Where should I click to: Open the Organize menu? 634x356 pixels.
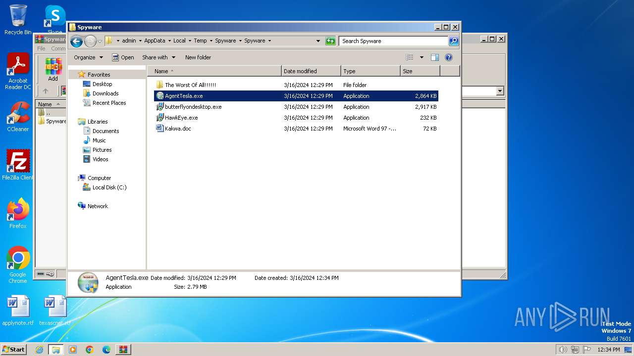[88, 57]
